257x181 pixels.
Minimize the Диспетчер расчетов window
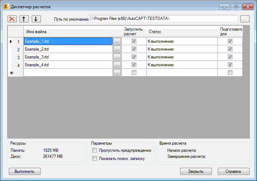click(224, 7)
